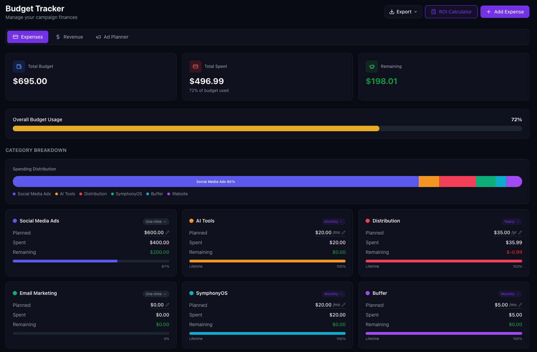Open the Distribution Yearly frequency dropdown
Image resolution: width=537 pixels, height=352 pixels.
pos(511,221)
